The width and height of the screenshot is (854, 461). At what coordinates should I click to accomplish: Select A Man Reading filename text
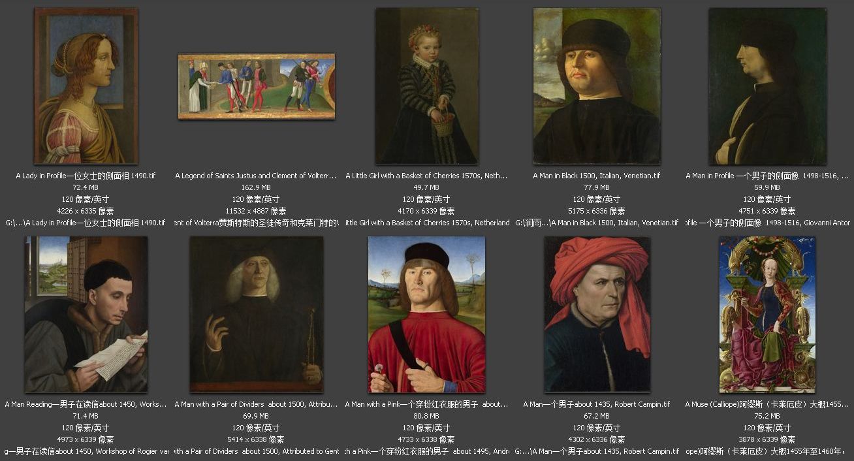tap(86, 404)
